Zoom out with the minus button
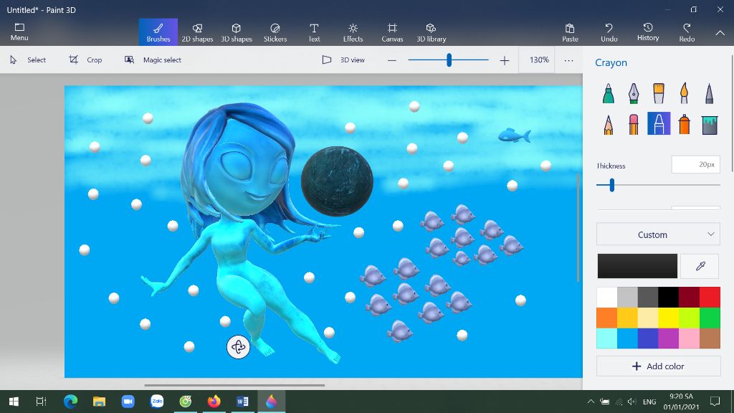The image size is (734, 413). [392, 60]
